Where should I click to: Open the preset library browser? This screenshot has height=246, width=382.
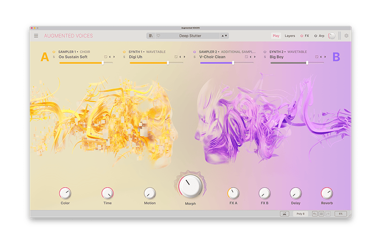point(151,36)
